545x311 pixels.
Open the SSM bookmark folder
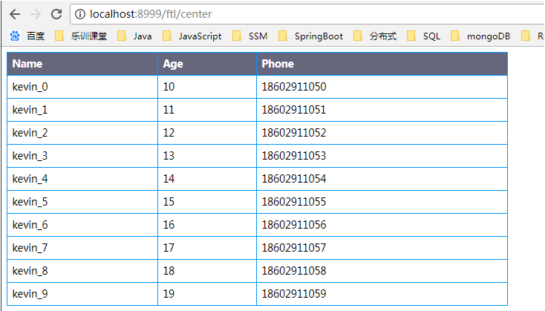click(250, 36)
